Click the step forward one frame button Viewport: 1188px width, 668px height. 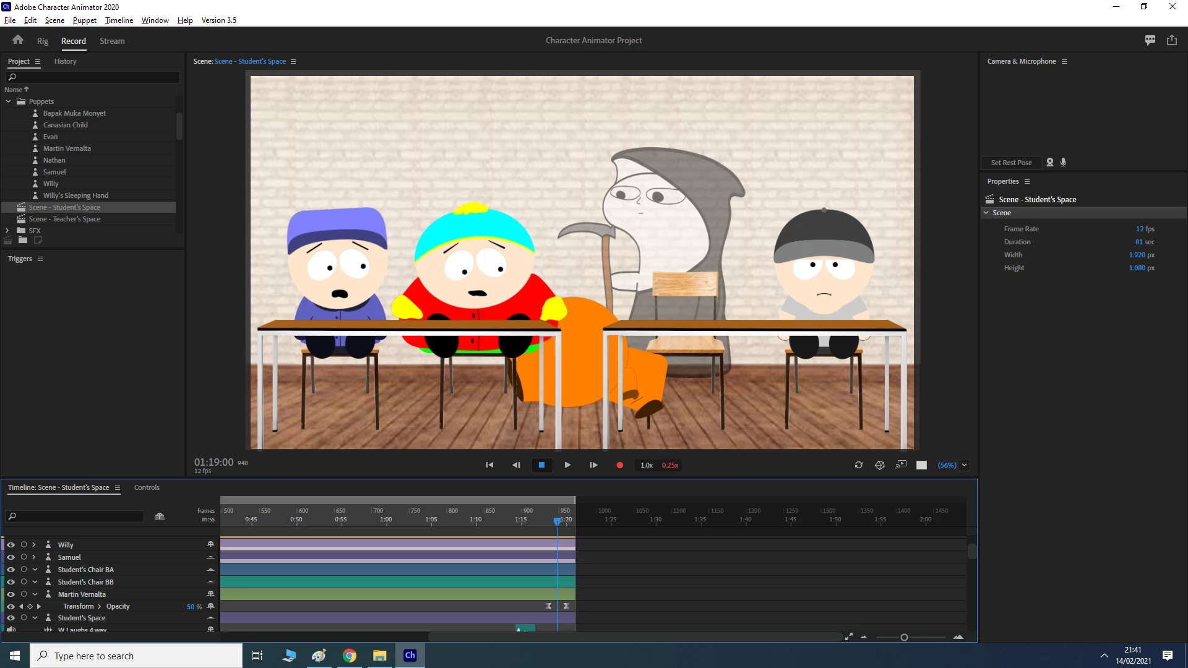(593, 465)
